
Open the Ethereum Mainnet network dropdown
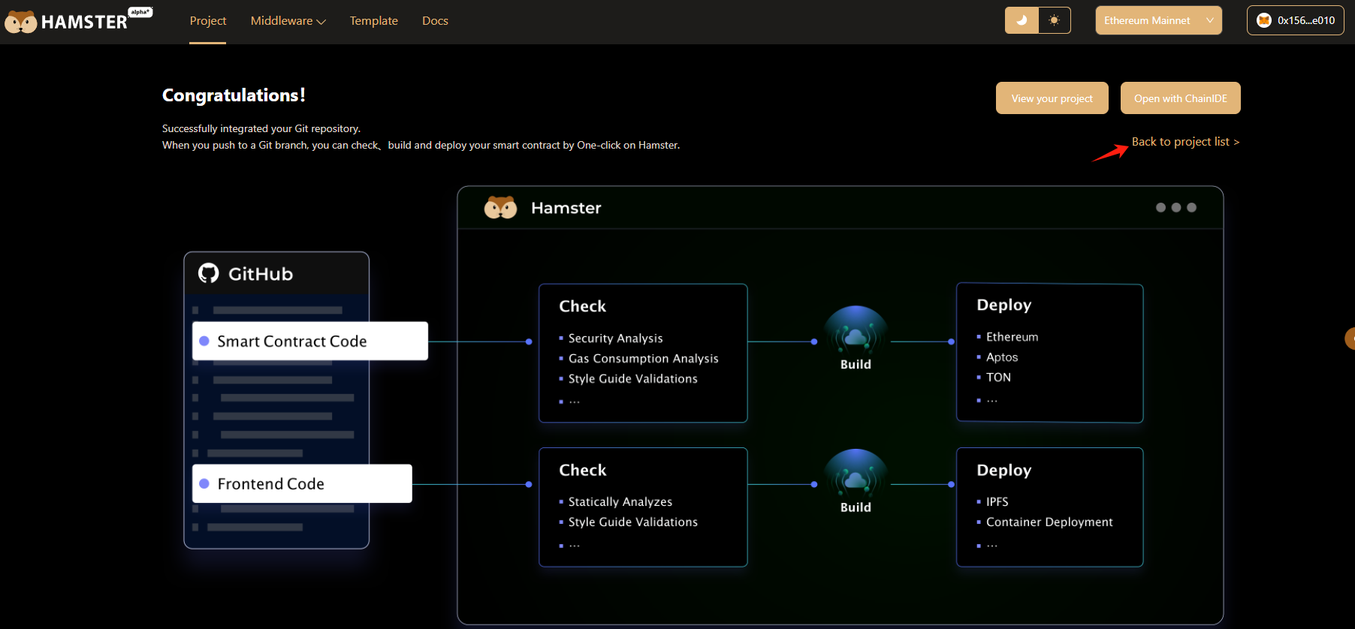[x=1158, y=20]
